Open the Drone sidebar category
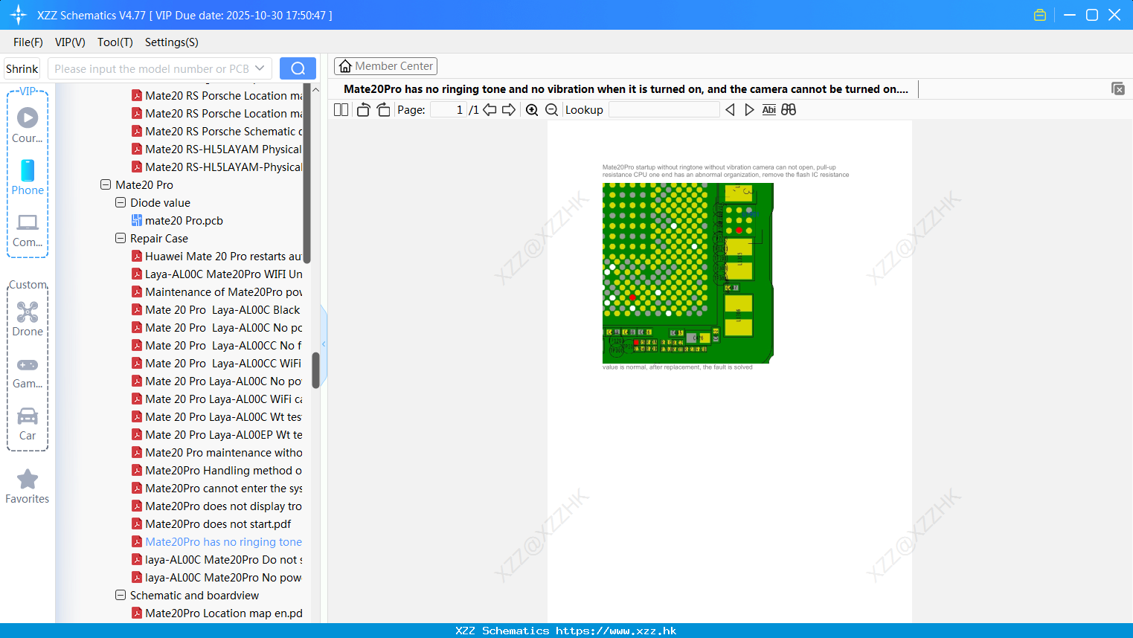The image size is (1133, 638). pos(28,319)
